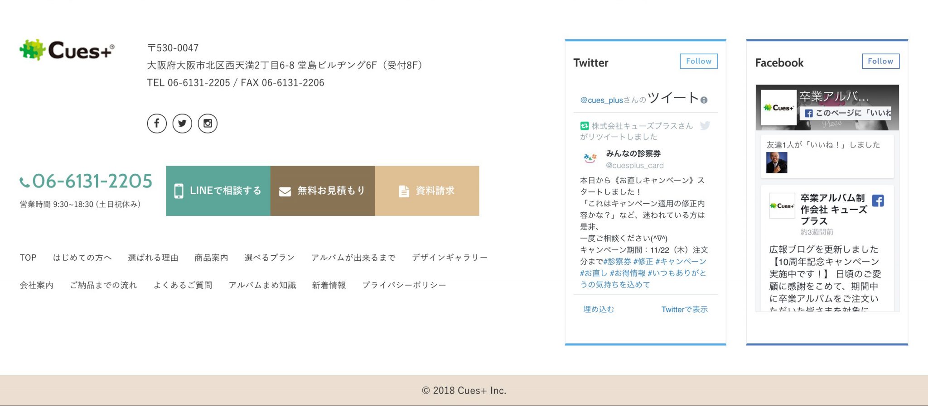Follow on Twitter

(699, 61)
